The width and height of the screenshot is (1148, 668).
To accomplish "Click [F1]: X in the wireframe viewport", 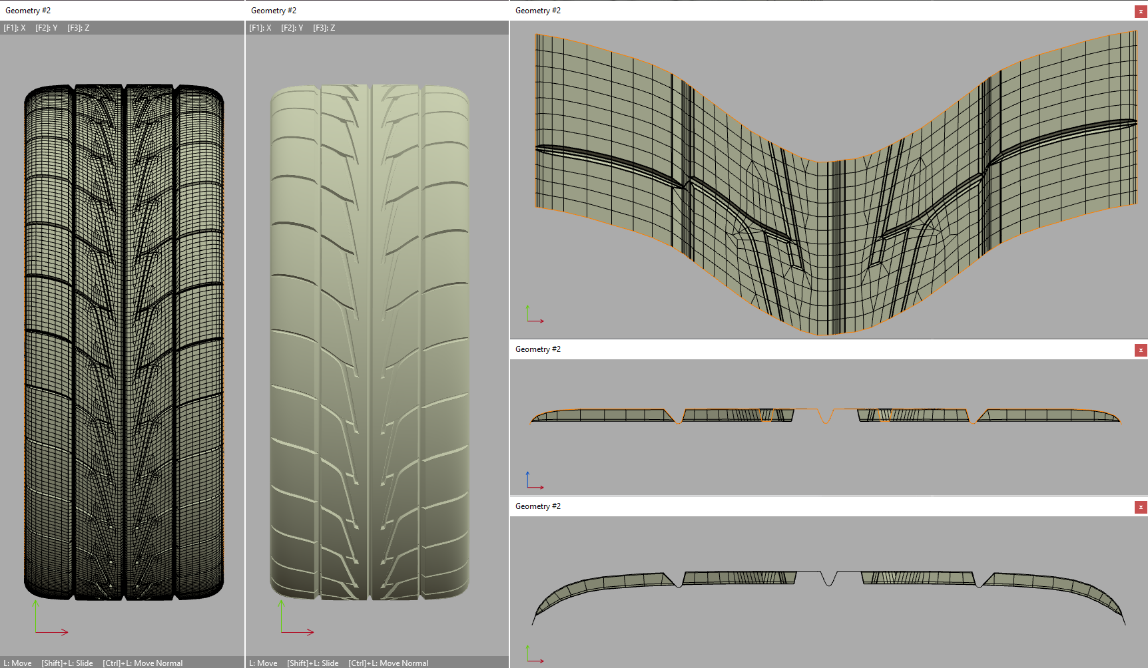I will tap(15, 28).
